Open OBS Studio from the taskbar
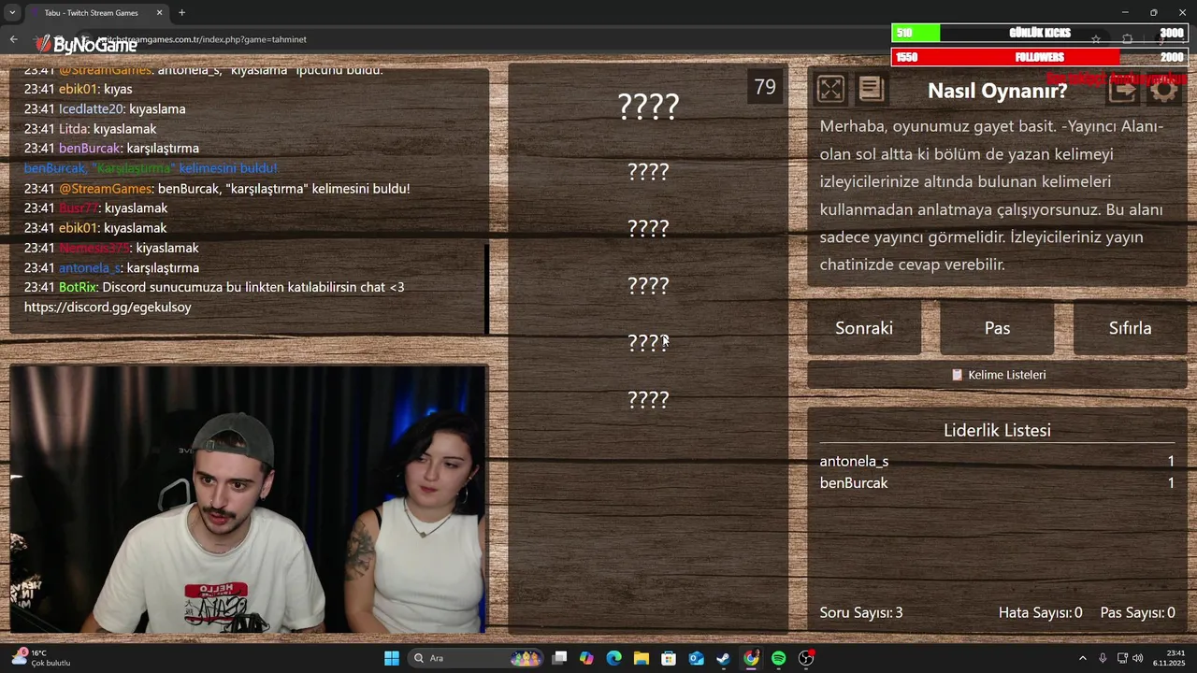The width and height of the screenshot is (1197, 673). [806, 658]
